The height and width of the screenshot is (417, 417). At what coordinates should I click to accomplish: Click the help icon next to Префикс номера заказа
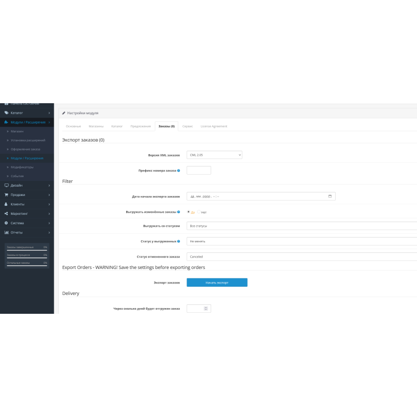coord(179,170)
